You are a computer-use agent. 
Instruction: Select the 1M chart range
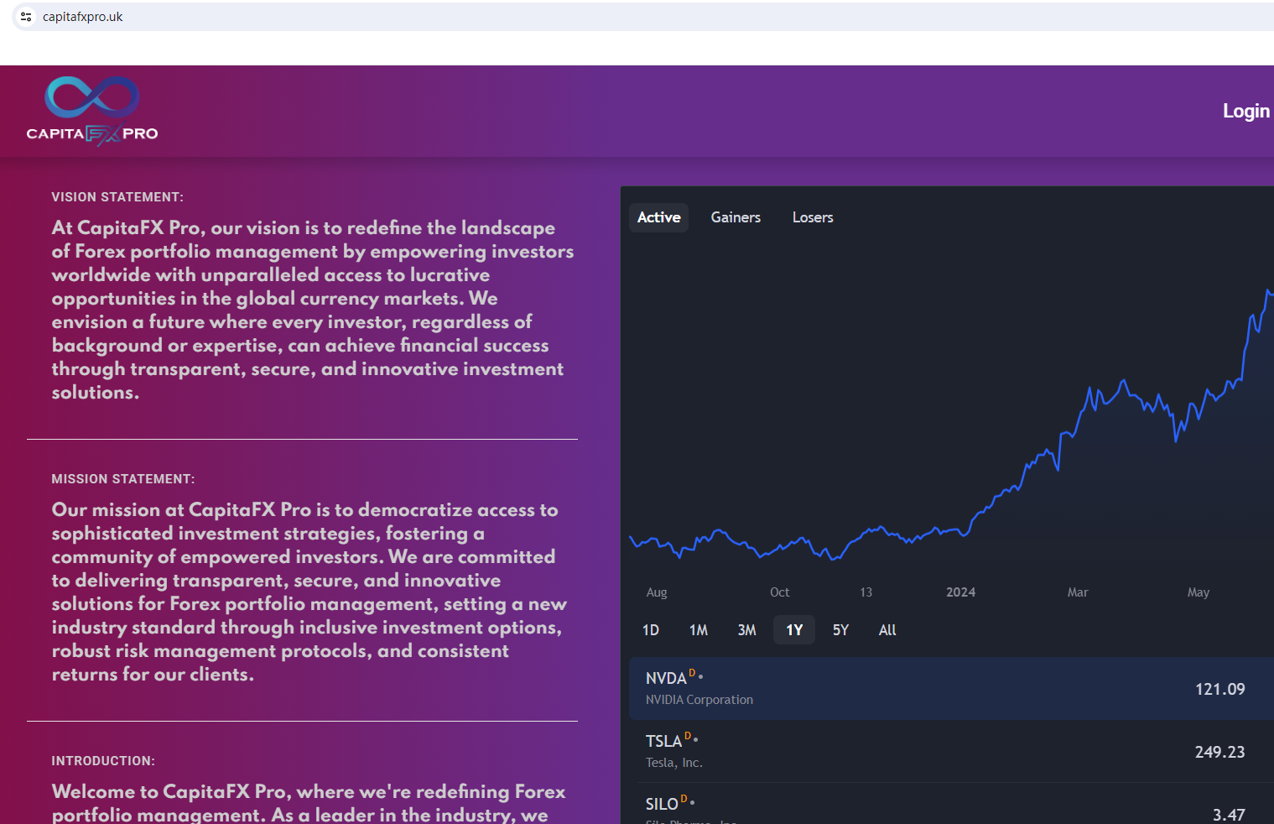699,630
